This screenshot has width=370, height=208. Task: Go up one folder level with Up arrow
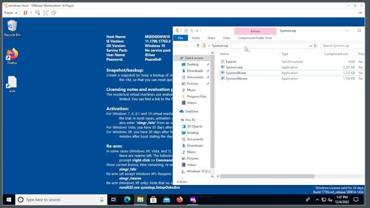tap(198, 46)
